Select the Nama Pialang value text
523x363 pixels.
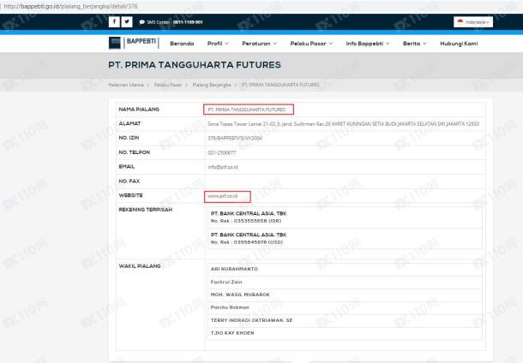click(x=247, y=110)
